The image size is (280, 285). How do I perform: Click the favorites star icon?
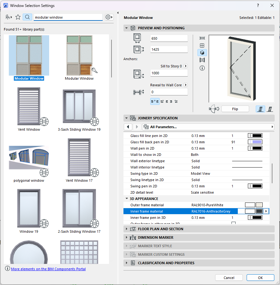[18, 17]
